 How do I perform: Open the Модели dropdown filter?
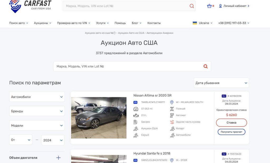pyautogui.click(x=37, y=126)
